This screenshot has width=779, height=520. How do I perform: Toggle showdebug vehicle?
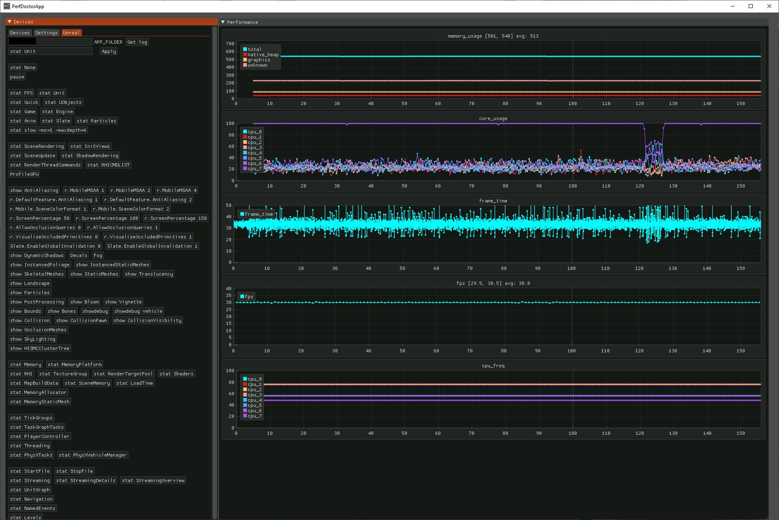138,311
